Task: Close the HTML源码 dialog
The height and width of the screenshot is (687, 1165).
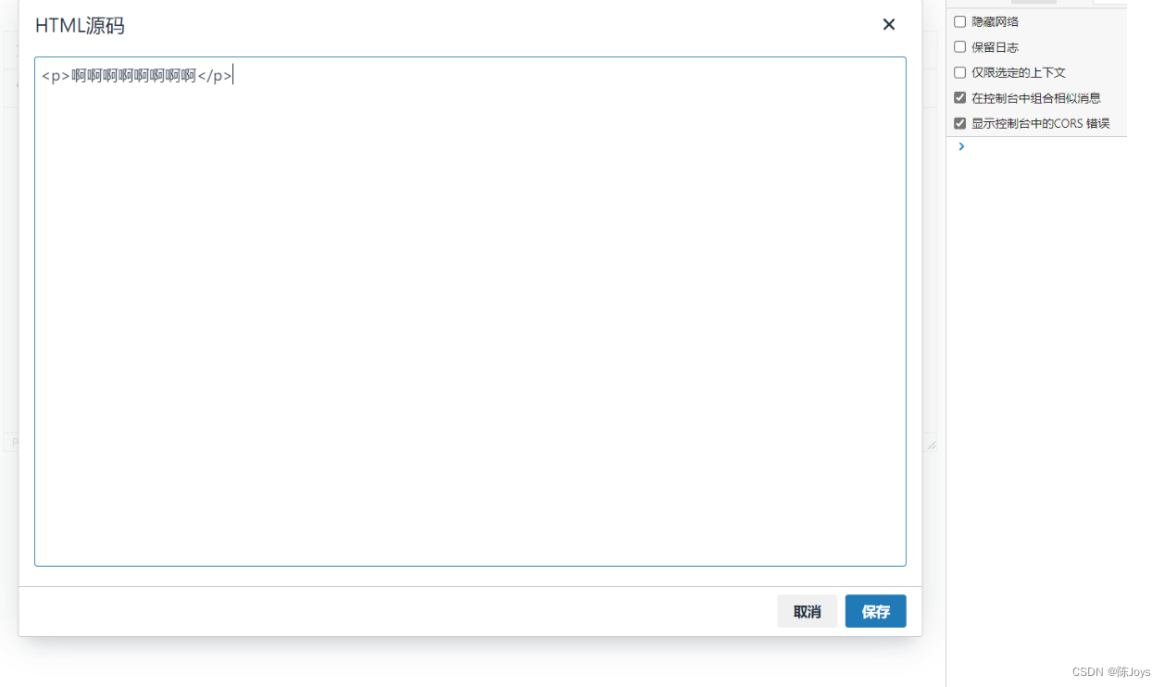Action: click(x=888, y=24)
